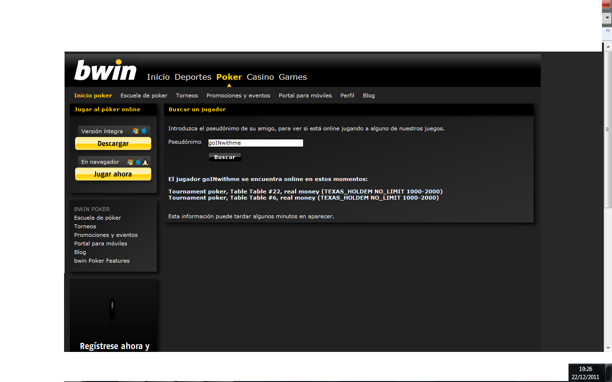Click the Windows icon beside Versión íntegra
Viewport: 612px width, 382px height.
pos(136,131)
